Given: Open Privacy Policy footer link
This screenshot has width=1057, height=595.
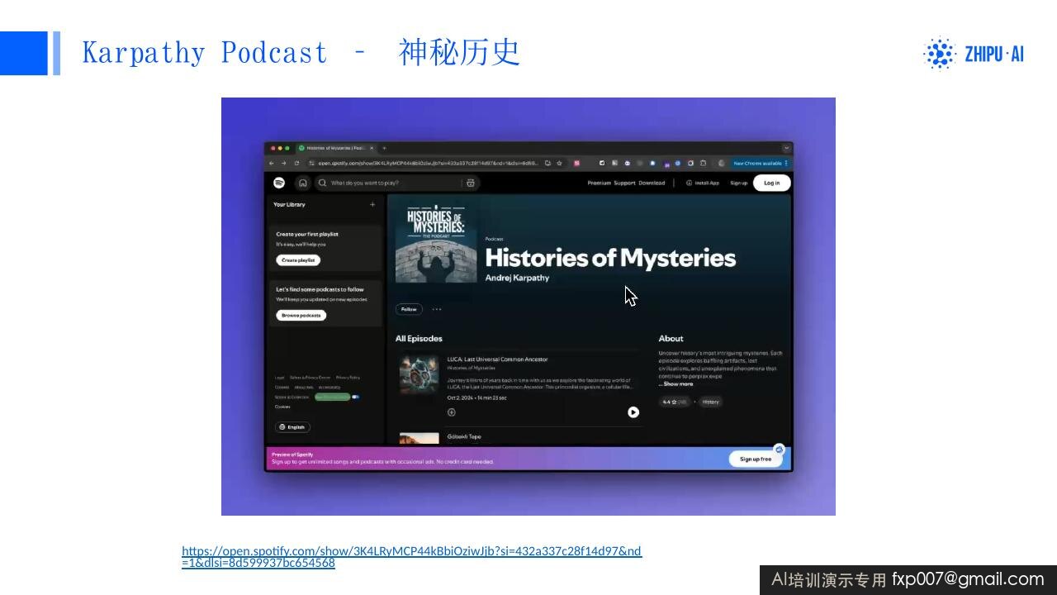Looking at the screenshot, I should click(x=348, y=377).
